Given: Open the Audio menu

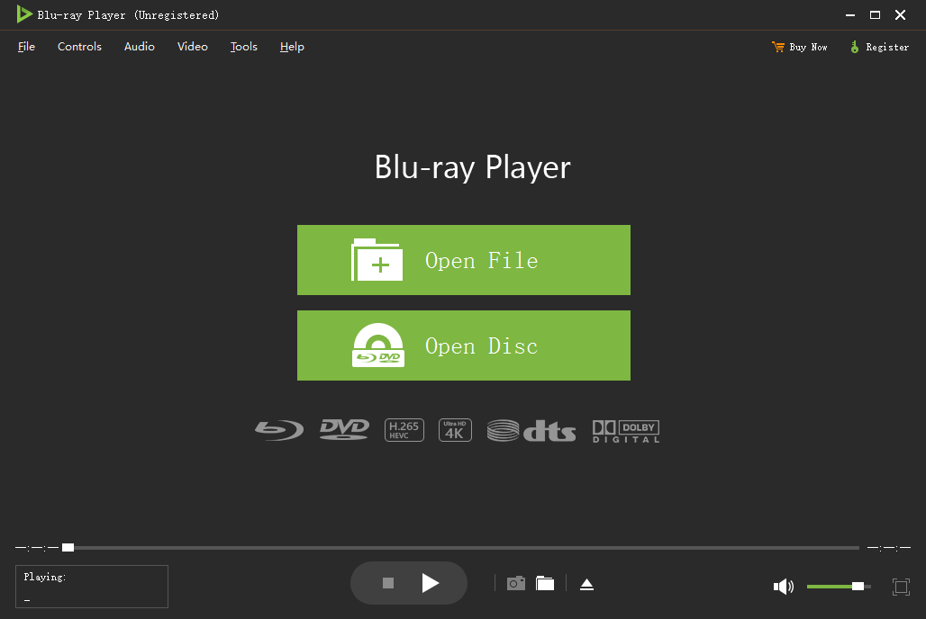Looking at the screenshot, I should (140, 47).
